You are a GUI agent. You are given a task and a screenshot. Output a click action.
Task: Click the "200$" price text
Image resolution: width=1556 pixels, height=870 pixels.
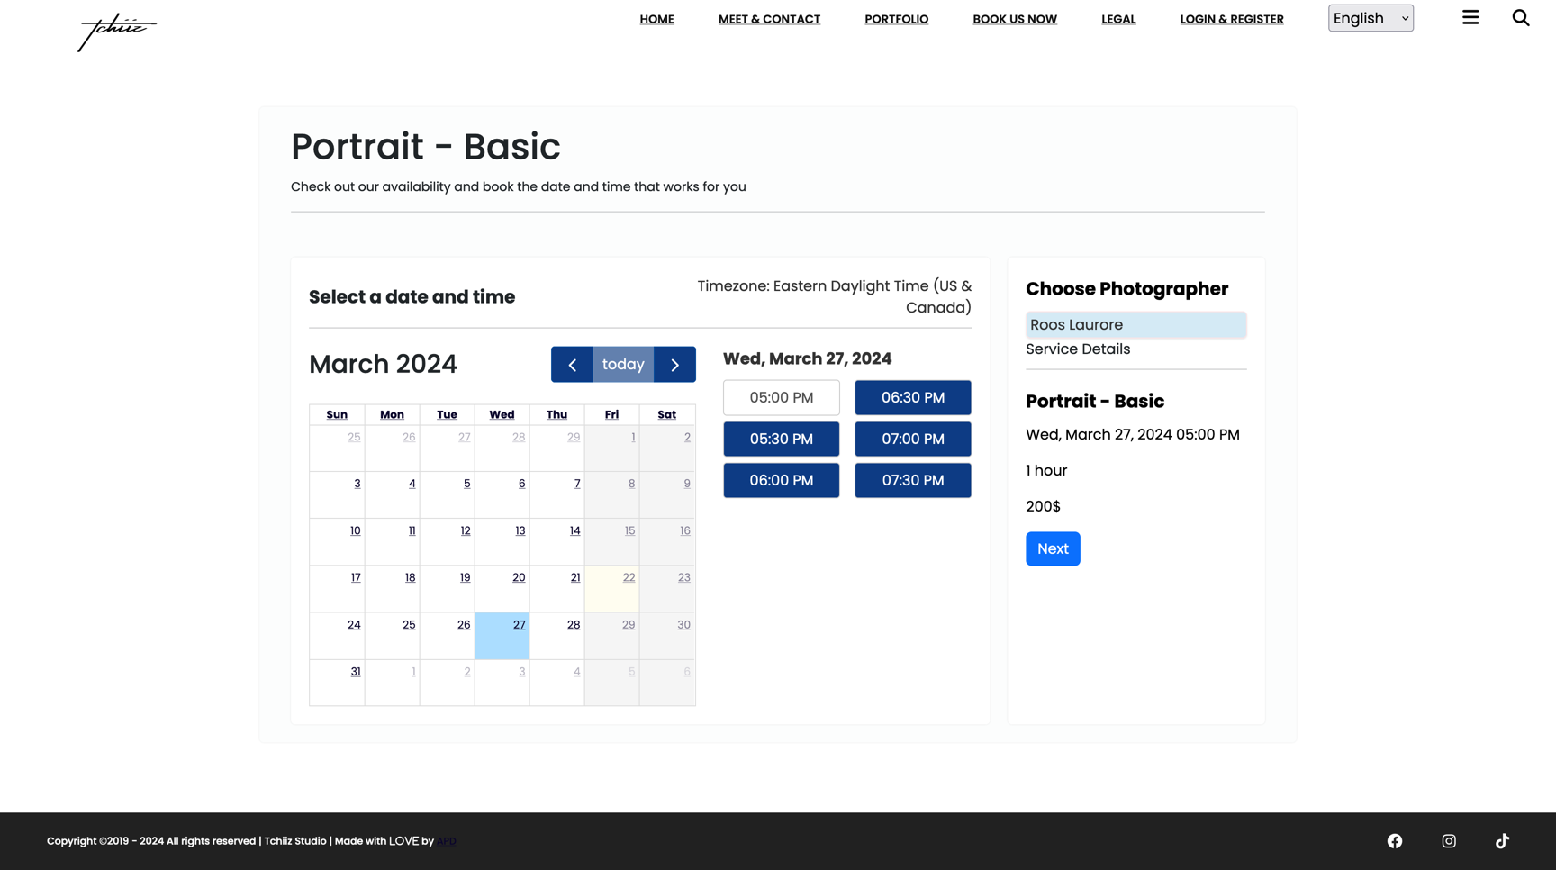coord(1043,507)
